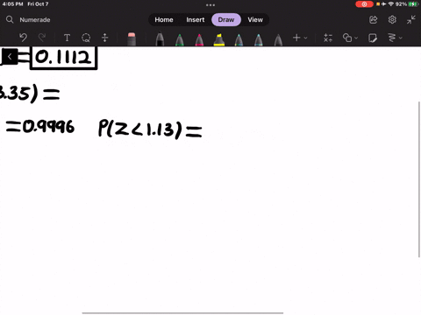Click the ink to math icon
421x315 pixels.
pos(328,38)
